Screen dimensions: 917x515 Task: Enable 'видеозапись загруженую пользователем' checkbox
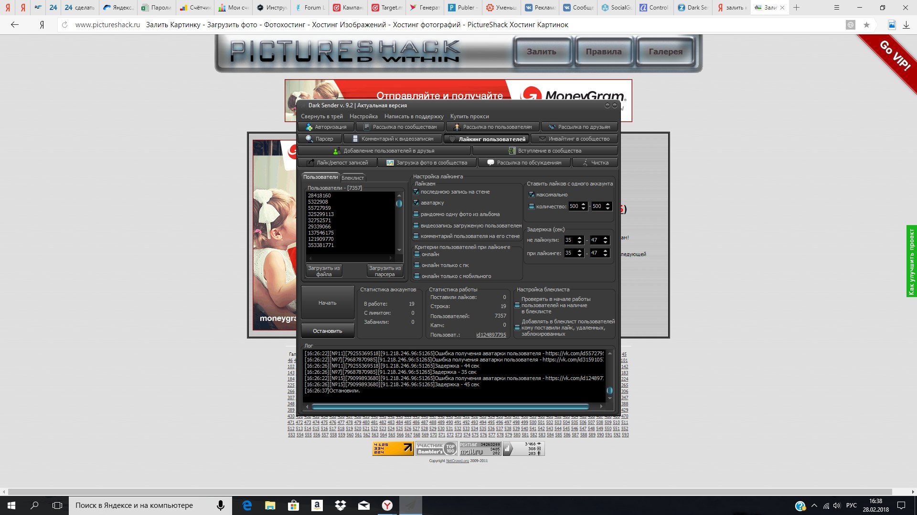point(416,226)
